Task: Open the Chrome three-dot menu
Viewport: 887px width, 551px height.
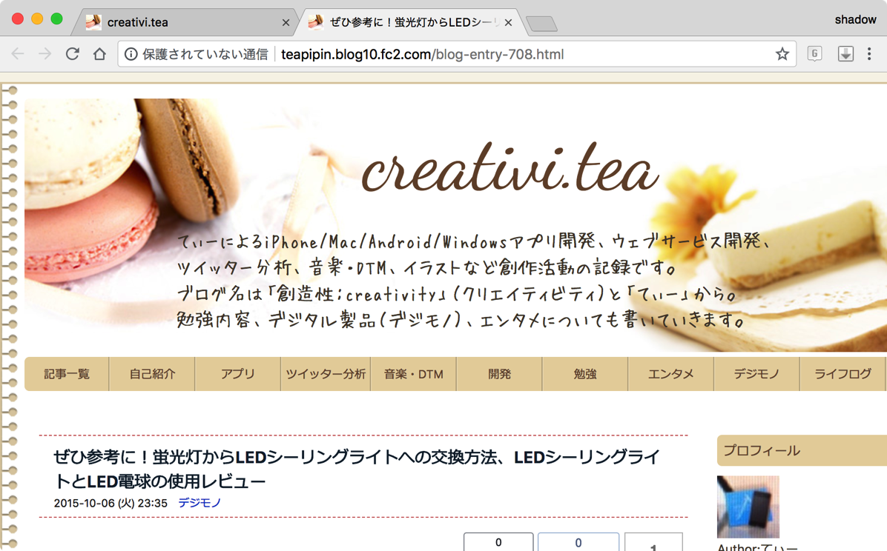Action: pos(869,54)
